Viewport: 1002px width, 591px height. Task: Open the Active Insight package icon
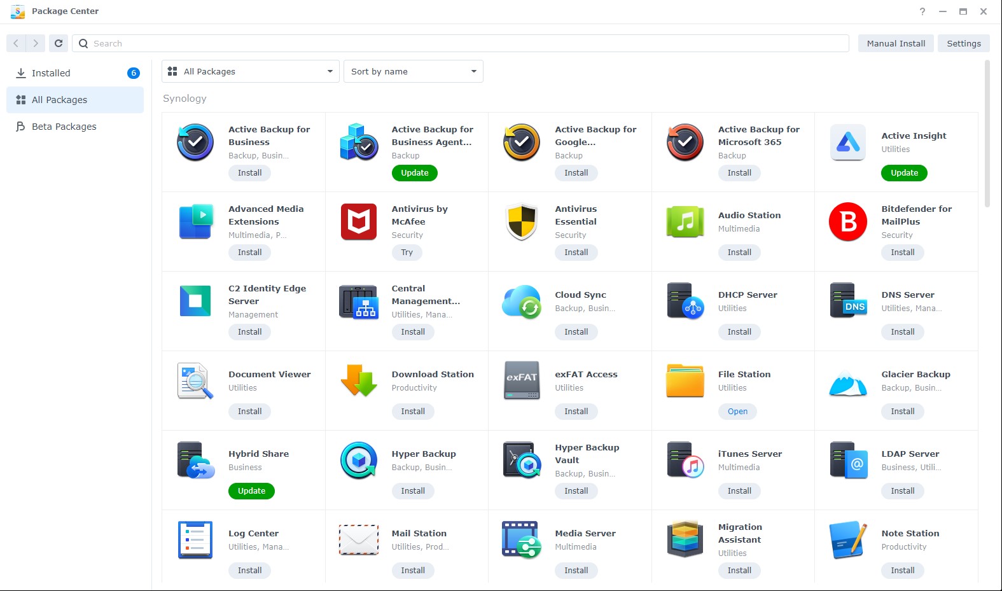(x=848, y=142)
